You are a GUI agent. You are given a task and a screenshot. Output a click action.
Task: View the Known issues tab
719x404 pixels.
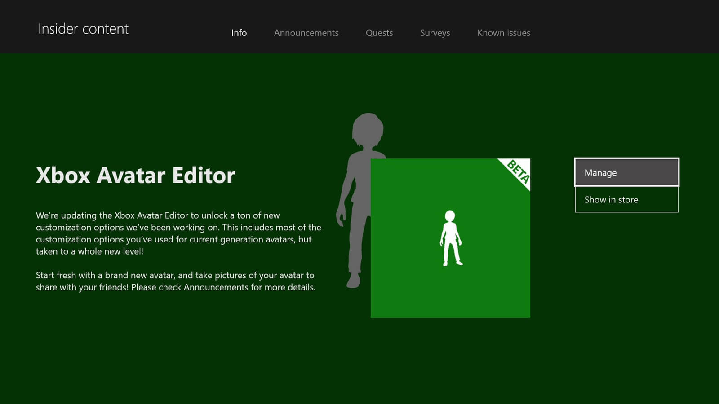[x=503, y=33]
